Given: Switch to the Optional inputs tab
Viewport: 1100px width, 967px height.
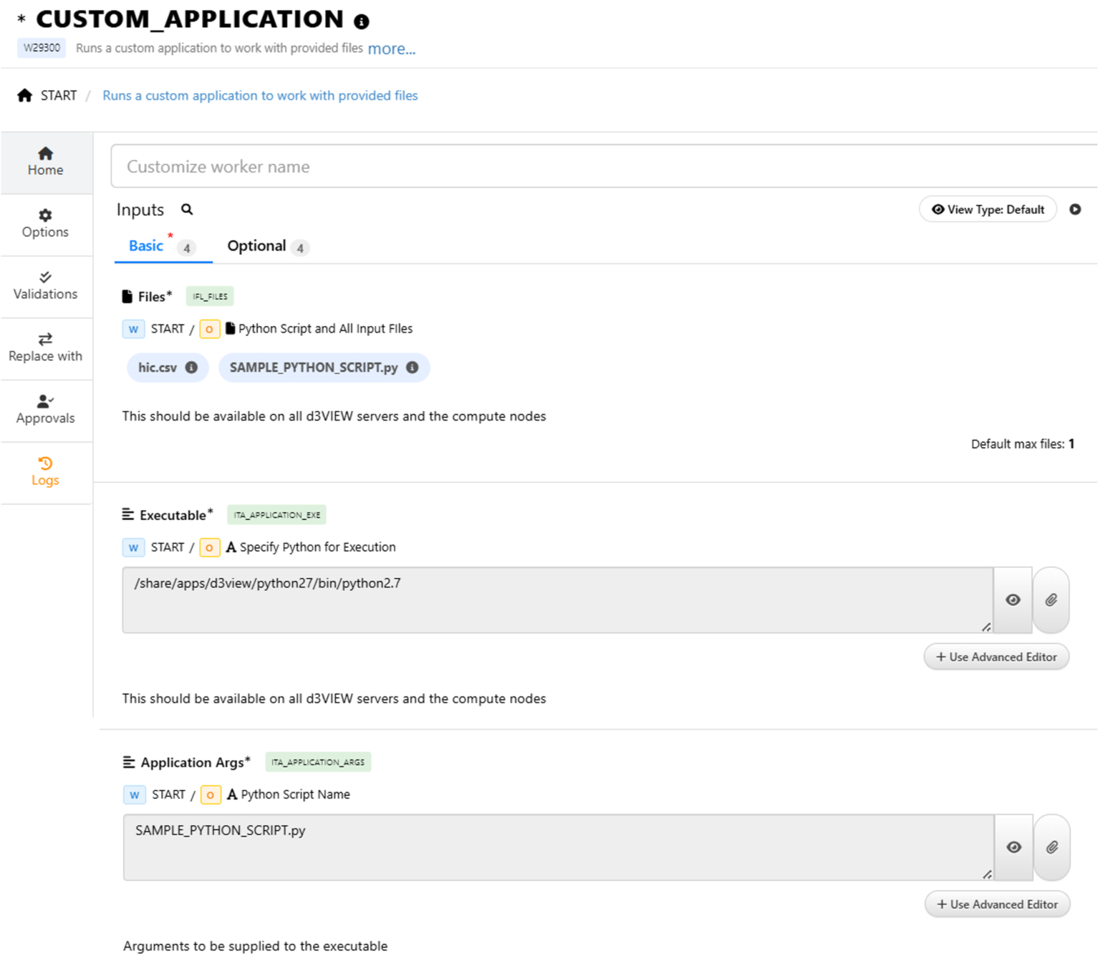Looking at the screenshot, I should click(256, 246).
